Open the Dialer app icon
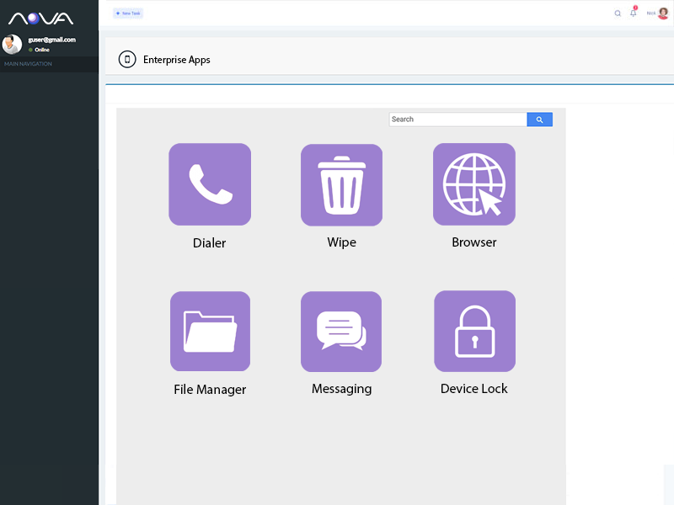674x505 pixels. [x=210, y=184]
